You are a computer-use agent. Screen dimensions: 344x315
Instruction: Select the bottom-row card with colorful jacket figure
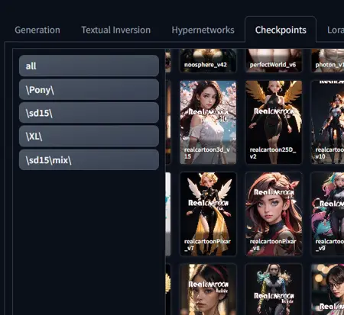coord(274,289)
